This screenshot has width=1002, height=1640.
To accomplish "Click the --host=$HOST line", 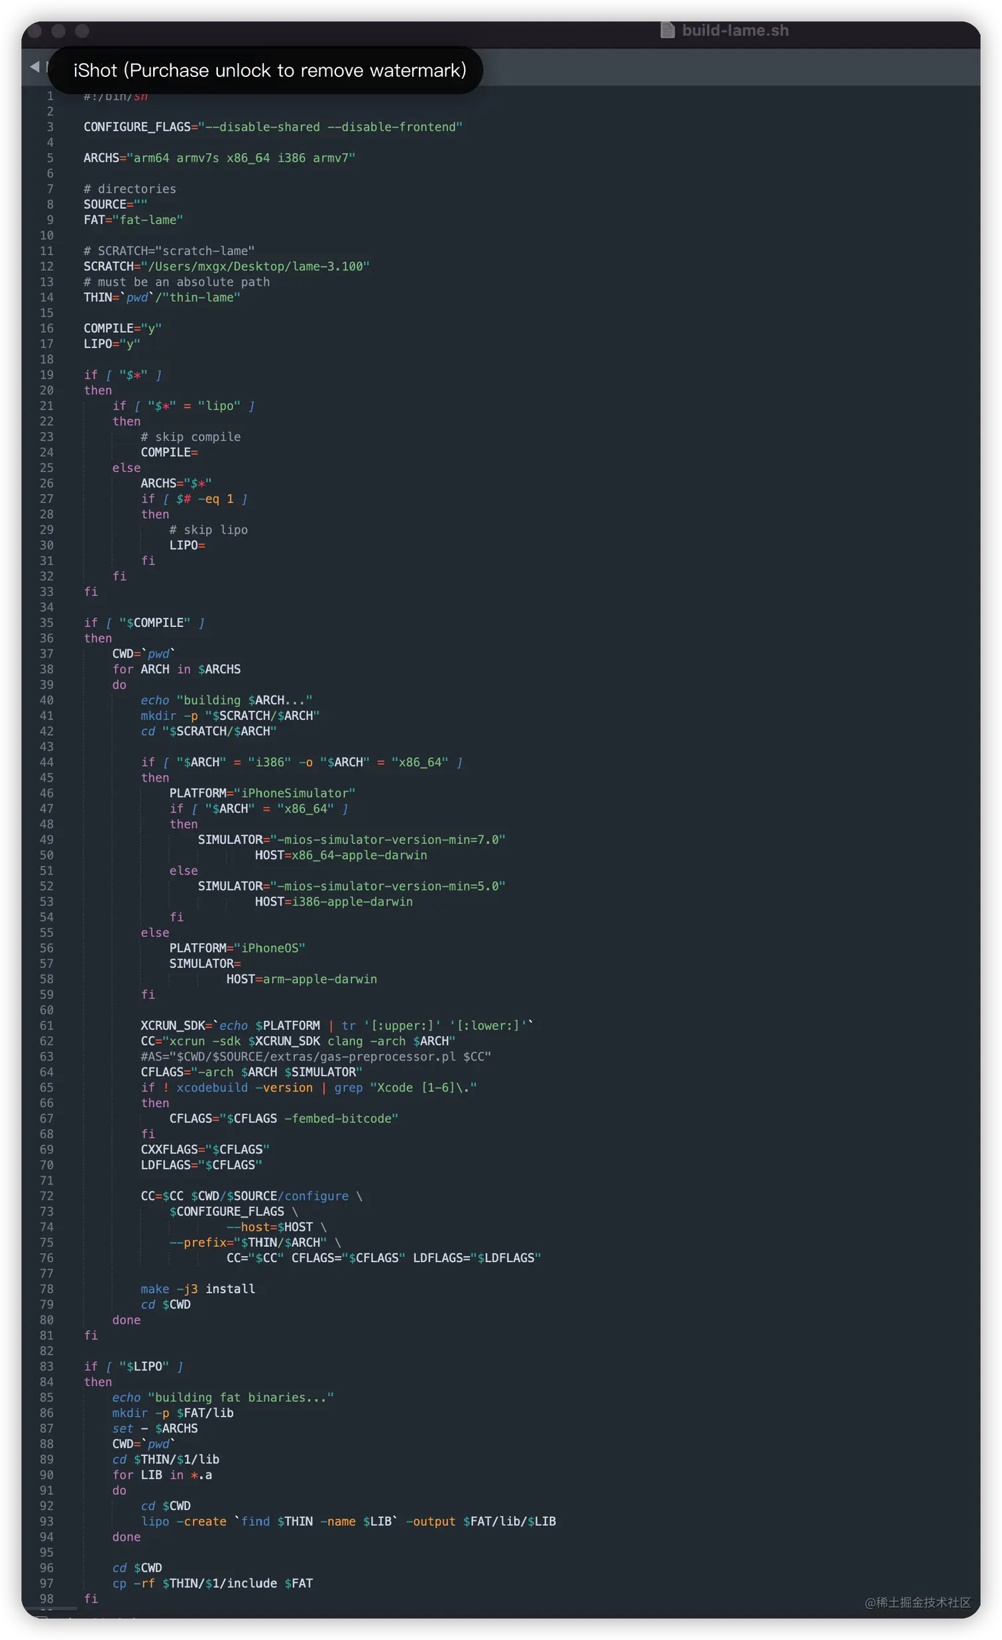I will point(277,1226).
